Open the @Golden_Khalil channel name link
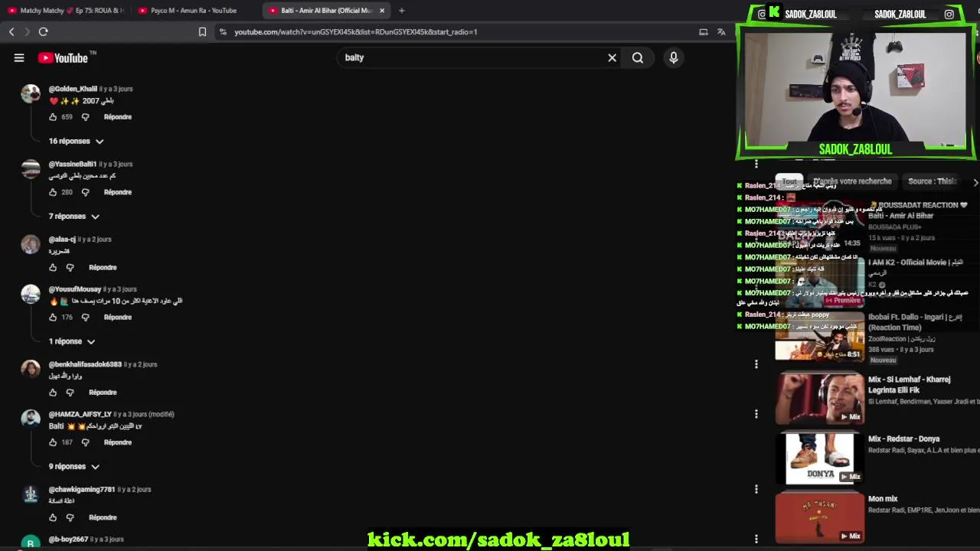 (73, 89)
